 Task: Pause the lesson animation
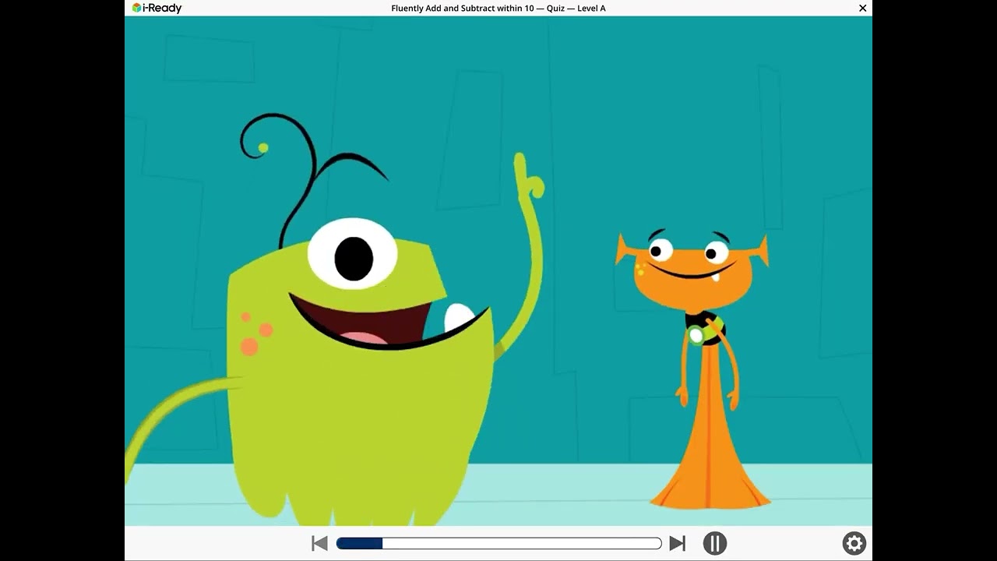pyautogui.click(x=715, y=544)
